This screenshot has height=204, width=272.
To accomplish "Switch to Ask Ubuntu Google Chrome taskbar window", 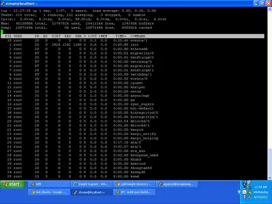I will click(x=49, y=192).
